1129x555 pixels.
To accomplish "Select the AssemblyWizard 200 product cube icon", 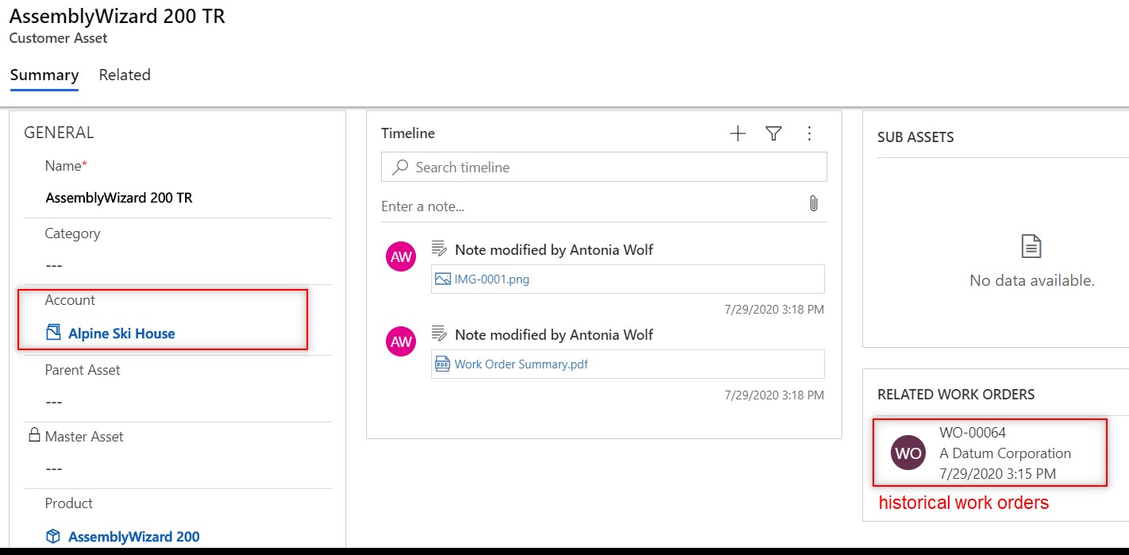I will point(52,536).
